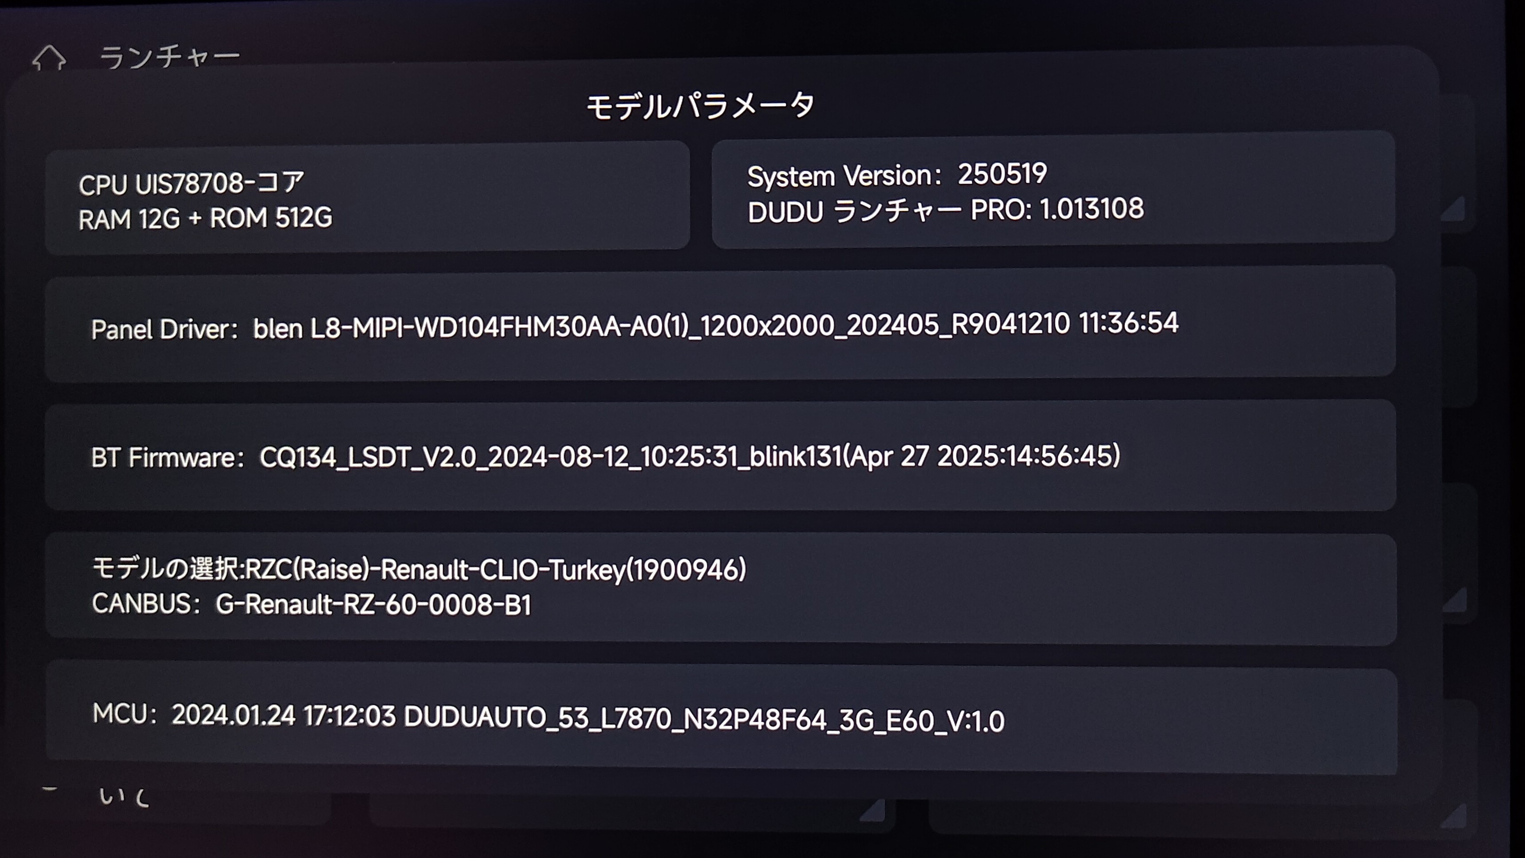Tap the 1.013108 launcher version number

(1092, 209)
